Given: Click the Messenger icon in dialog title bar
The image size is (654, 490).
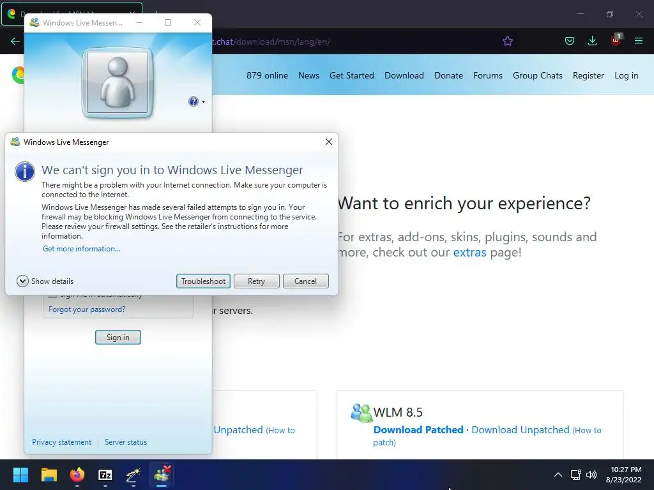Looking at the screenshot, I should (15, 142).
